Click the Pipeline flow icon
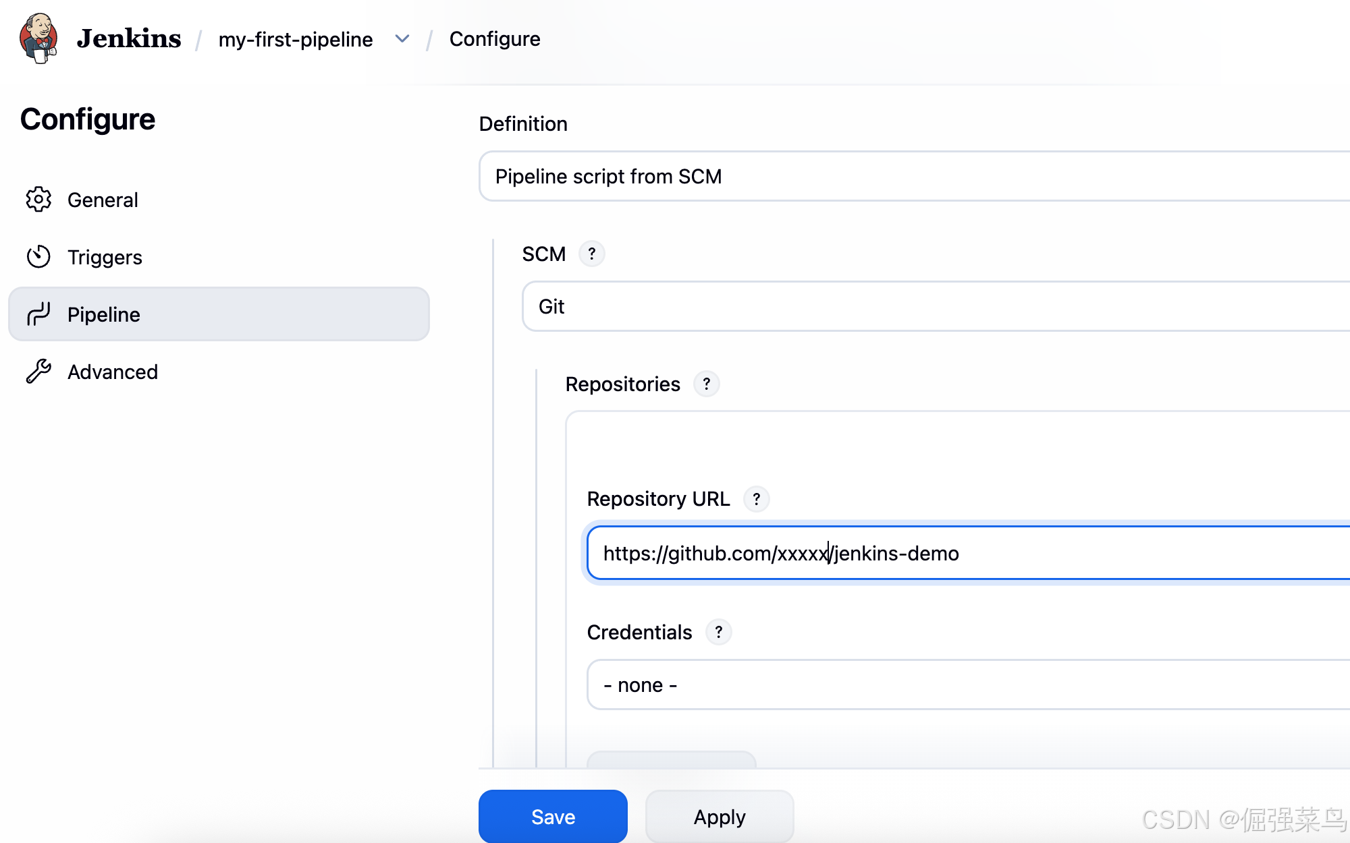 (38, 314)
